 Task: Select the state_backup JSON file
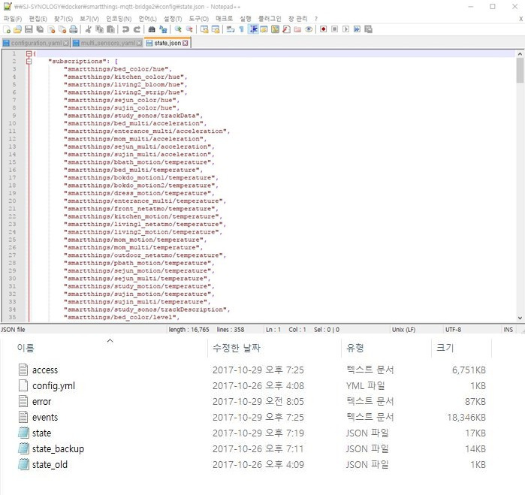coord(58,448)
